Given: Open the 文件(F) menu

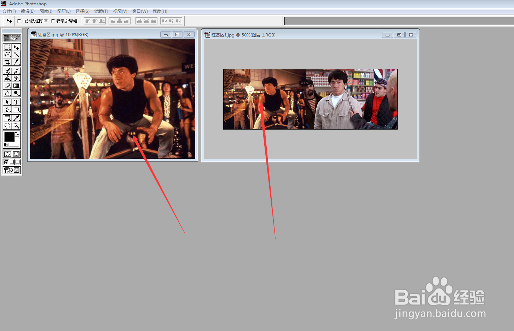Looking at the screenshot, I should [9, 11].
